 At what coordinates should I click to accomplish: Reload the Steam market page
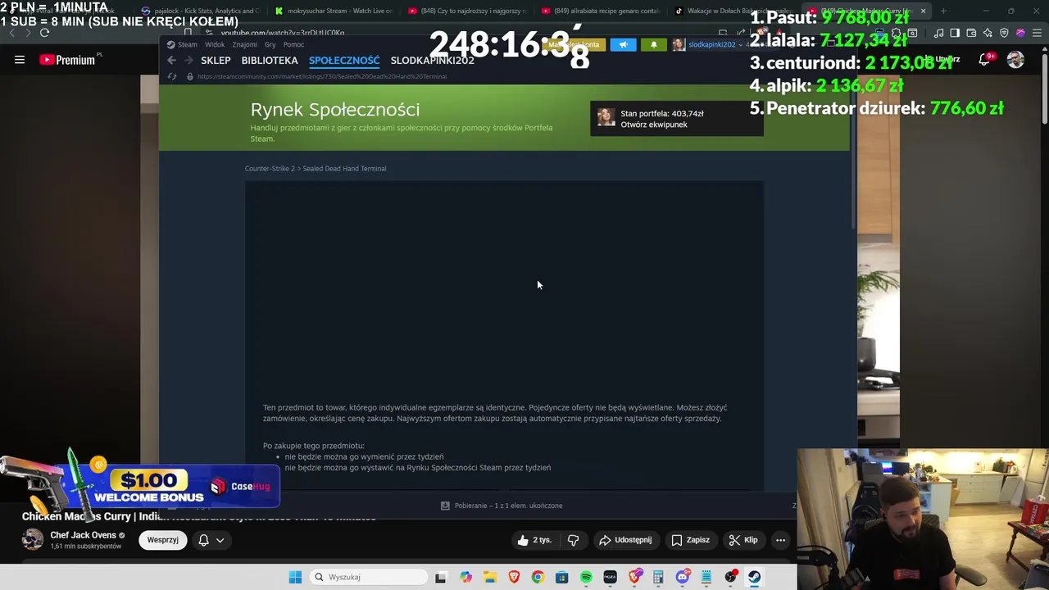[x=172, y=76]
